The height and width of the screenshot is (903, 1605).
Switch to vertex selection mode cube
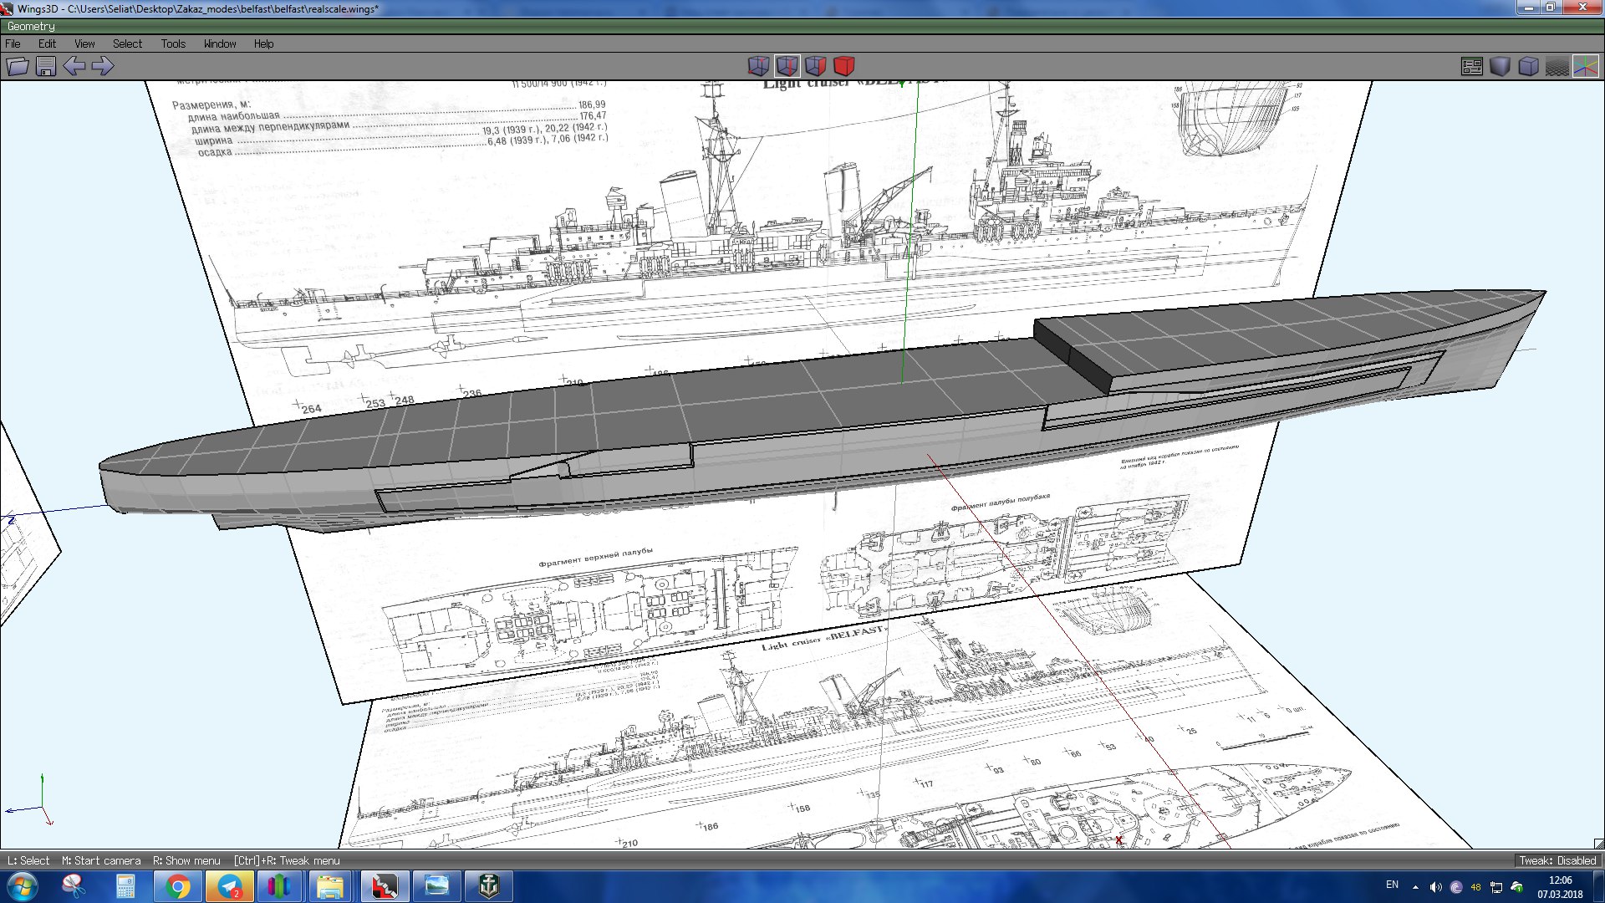tap(758, 66)
